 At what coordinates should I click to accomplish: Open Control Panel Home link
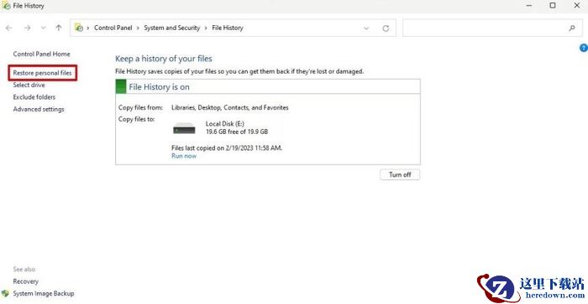41,54
